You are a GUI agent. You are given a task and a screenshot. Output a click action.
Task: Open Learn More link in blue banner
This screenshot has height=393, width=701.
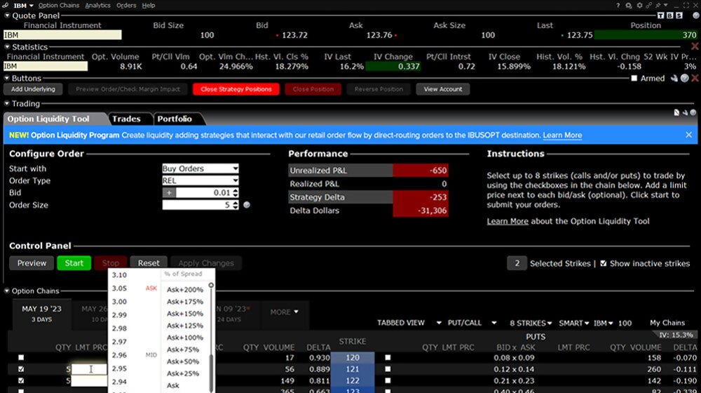(562, 135)
